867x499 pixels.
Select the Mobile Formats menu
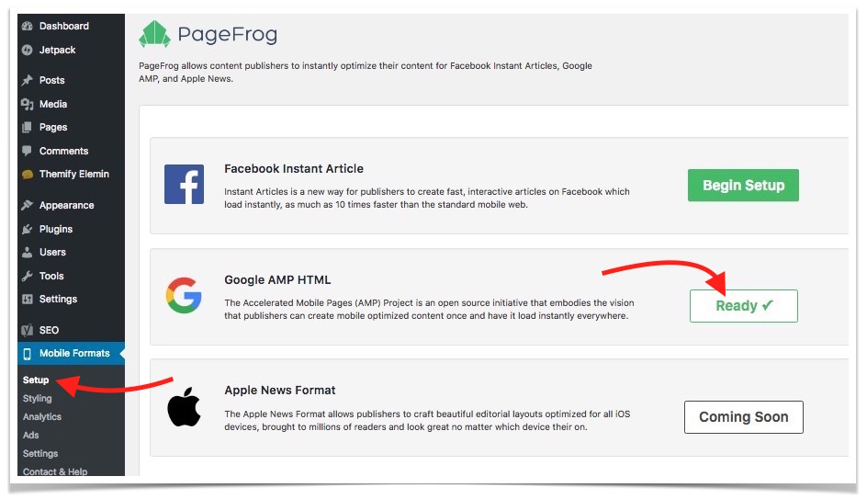click(73, 353)
